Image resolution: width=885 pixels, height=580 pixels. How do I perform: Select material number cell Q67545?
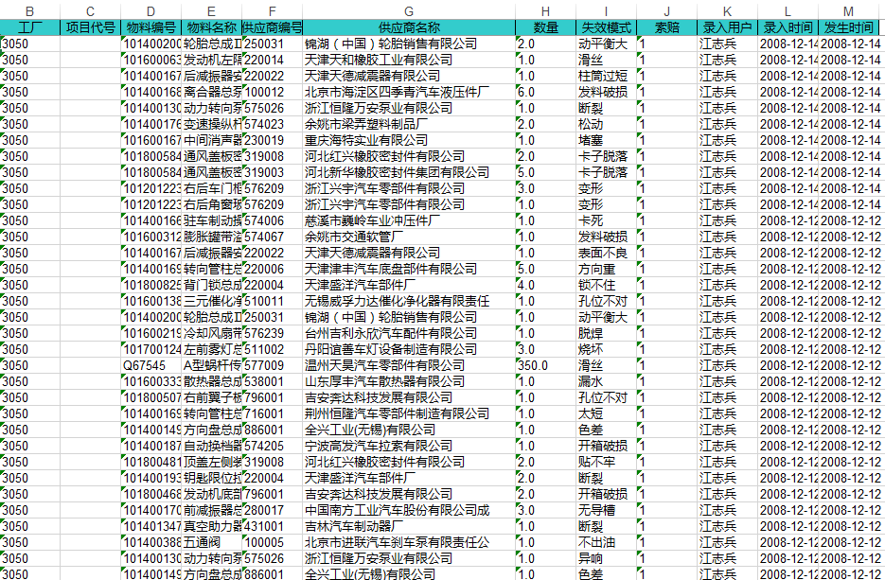tap(150, 365)
